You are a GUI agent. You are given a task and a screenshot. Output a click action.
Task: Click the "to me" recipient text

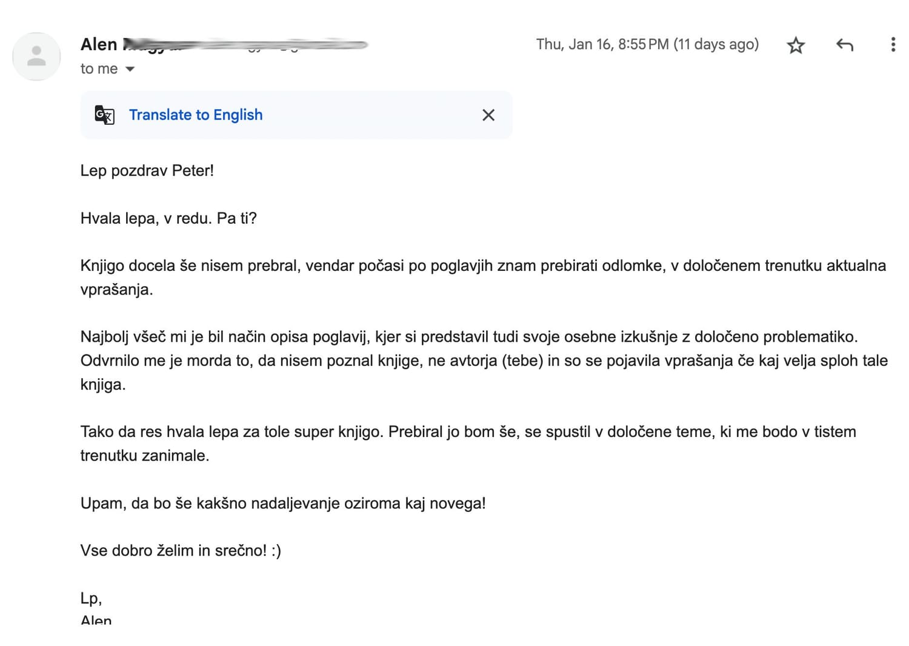point(99,69)
